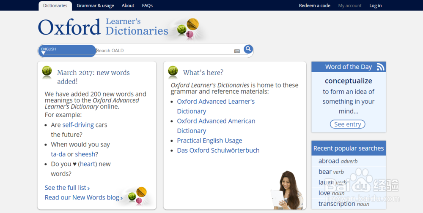Open Practical English Usage link

coord(210,140)
